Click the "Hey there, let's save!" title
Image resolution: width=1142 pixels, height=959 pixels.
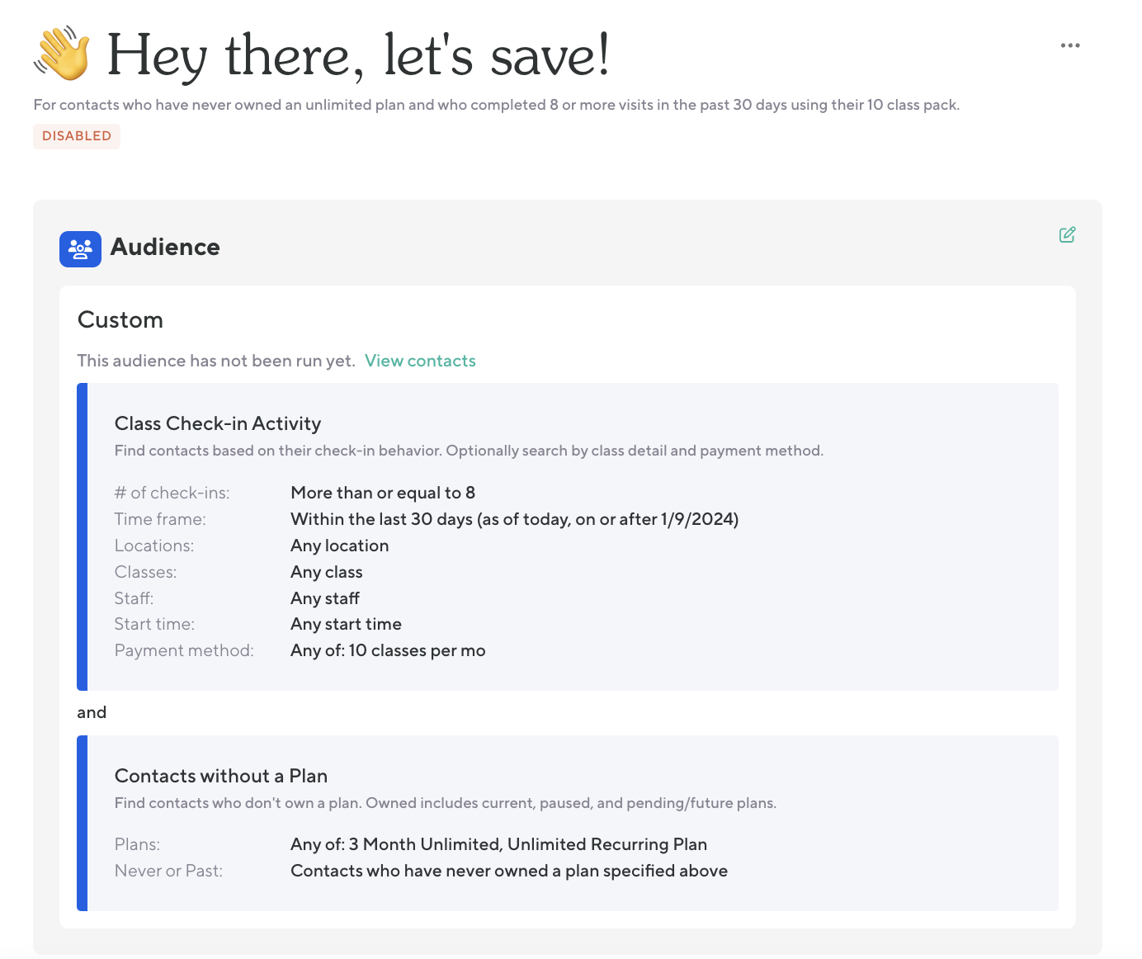[x=358, y=56]
